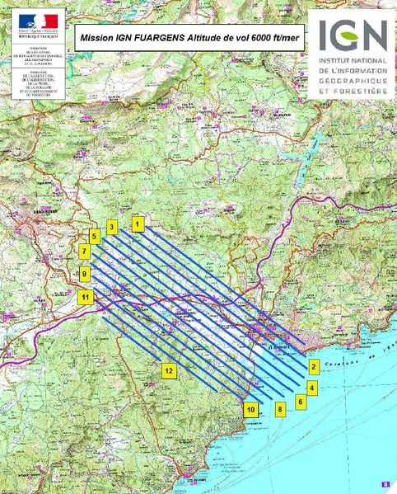Click the ministry text block under the flag
This screenshot has width=397, height=494.
[39, 55]
